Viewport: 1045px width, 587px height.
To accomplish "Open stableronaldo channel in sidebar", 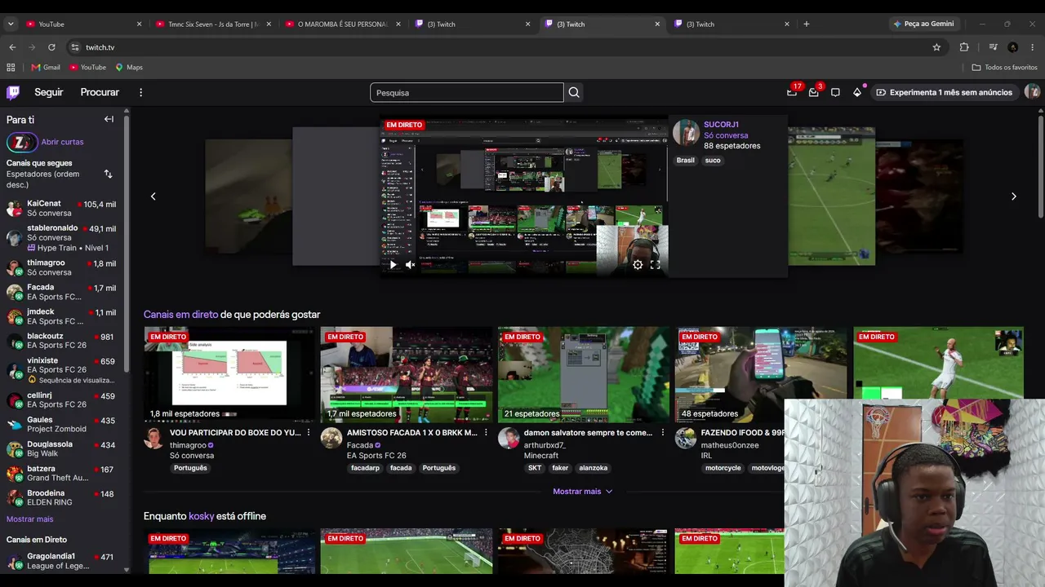I will coord(61,237).
